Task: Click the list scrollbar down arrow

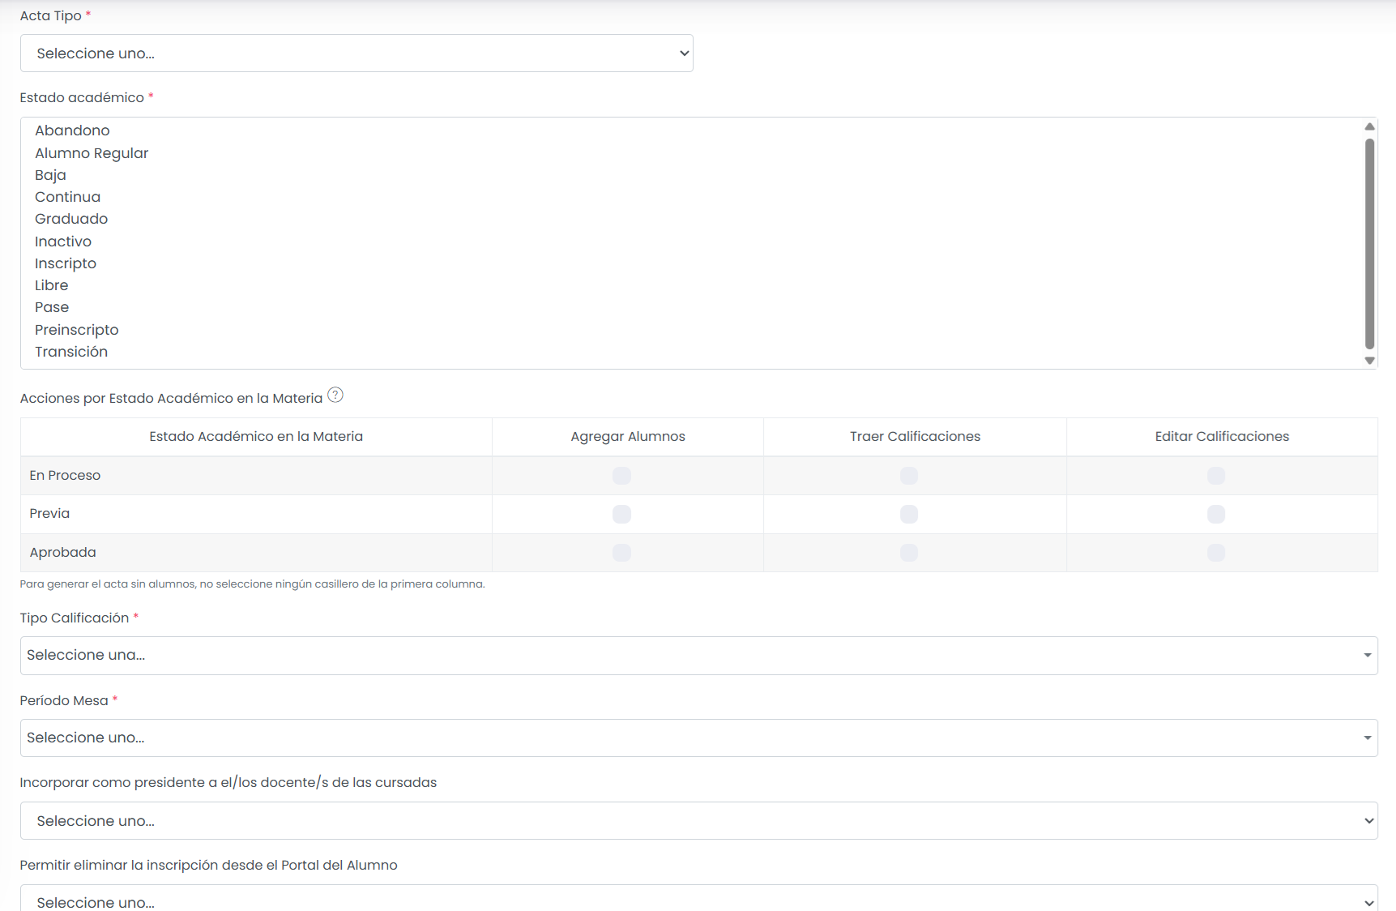Action: pyautogui.click(x=1369, y=361)
